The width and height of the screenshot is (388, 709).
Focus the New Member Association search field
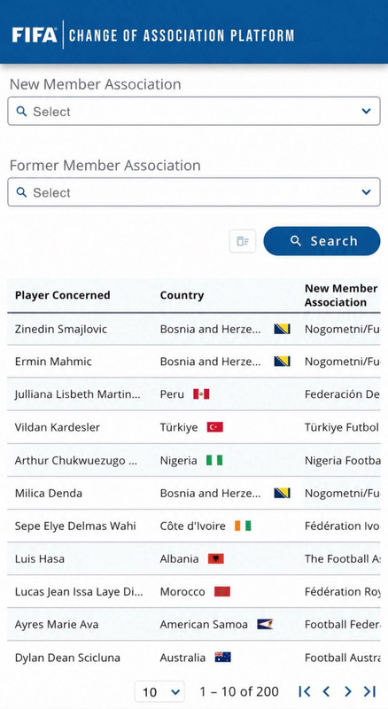coord(194,112)
